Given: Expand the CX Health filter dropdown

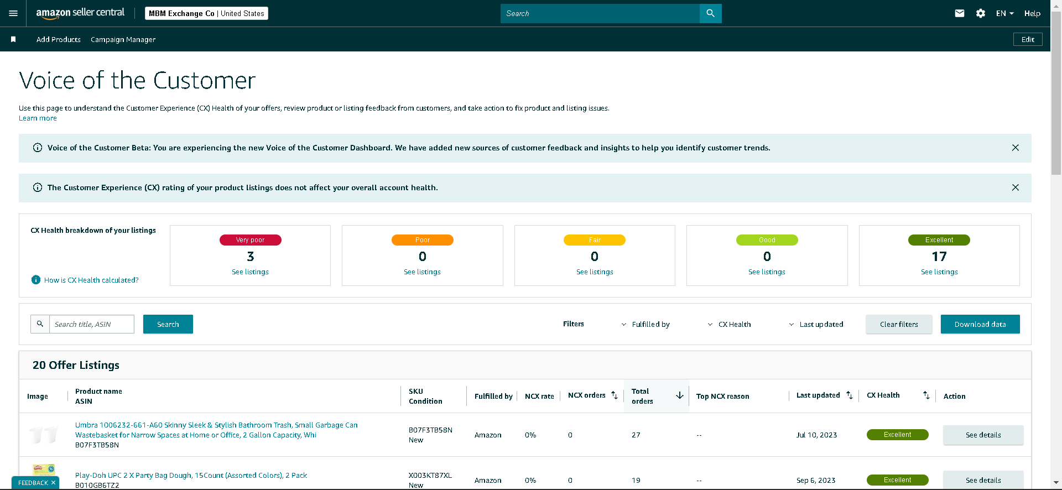Looking at the screenshot, I should (x=729, y=324).
